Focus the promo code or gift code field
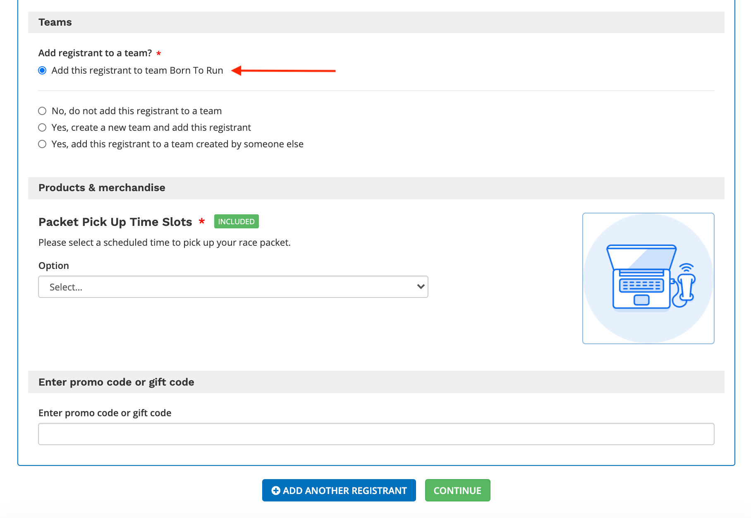This screenshot has width=751, height=518. (x=376, y=434)
